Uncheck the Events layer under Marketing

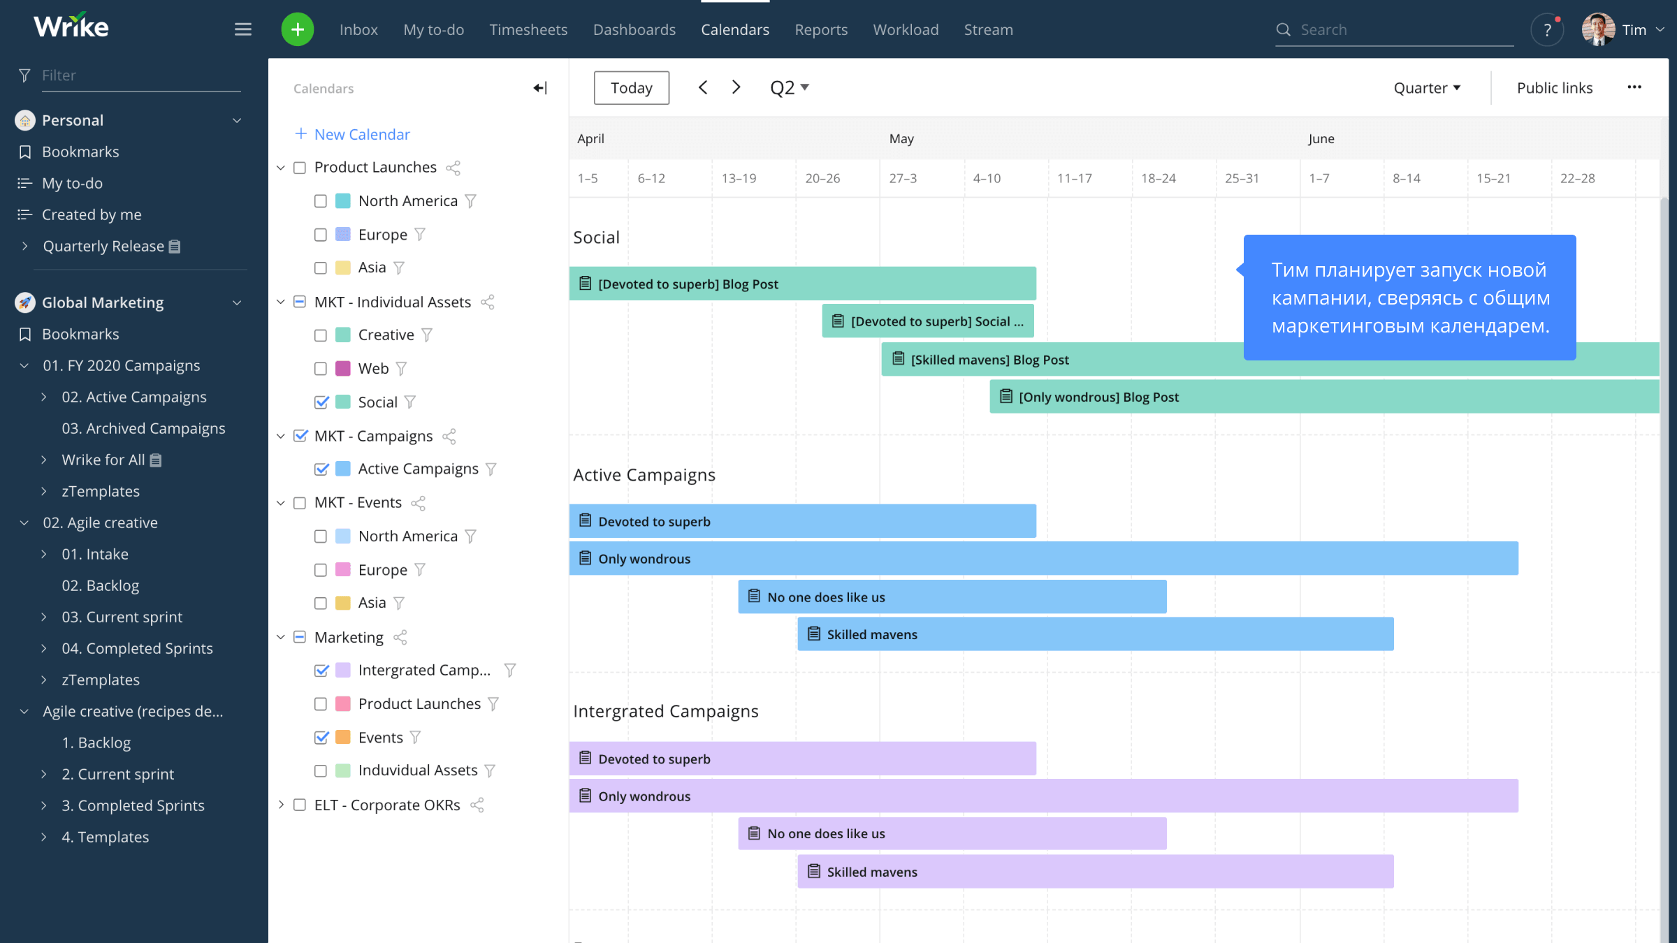(321, 738)
